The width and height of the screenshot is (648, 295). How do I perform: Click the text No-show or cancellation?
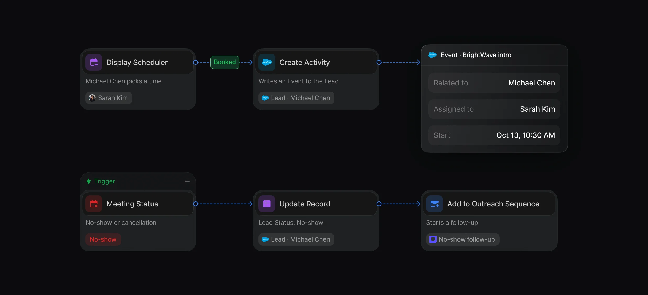(x=121, y=223)
